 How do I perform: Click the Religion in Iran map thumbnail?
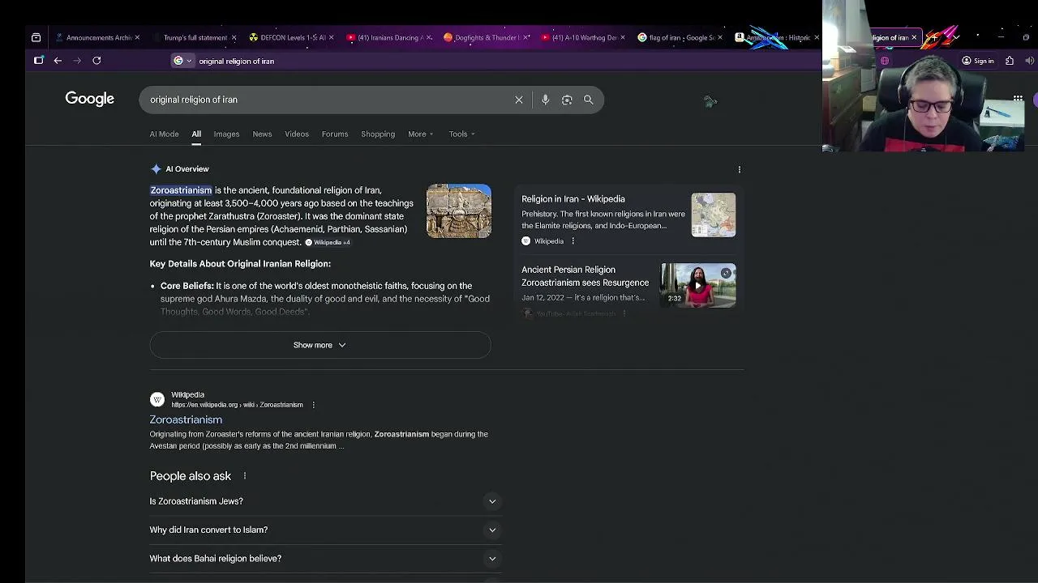[x=714, y=215]
